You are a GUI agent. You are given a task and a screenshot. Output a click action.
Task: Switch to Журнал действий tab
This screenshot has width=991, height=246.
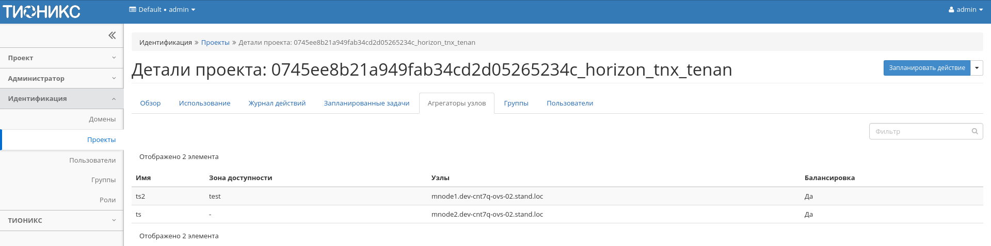277,103
